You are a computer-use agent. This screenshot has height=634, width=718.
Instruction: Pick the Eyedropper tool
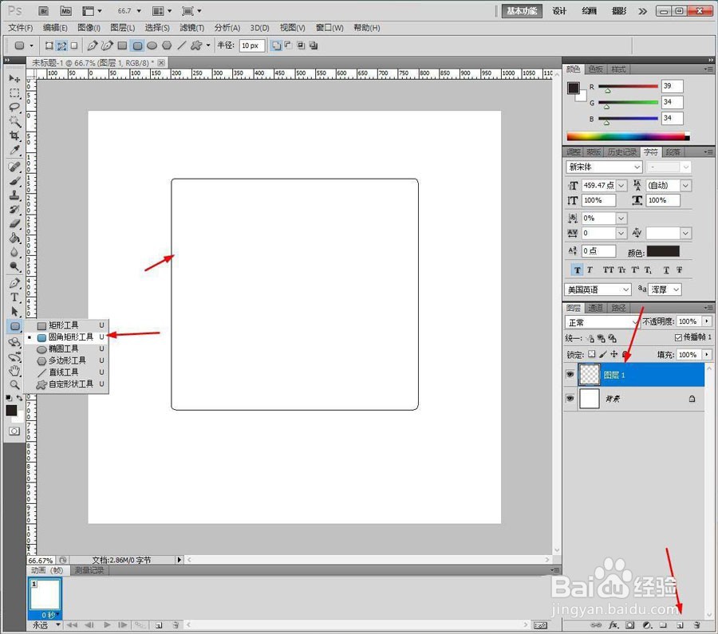click(14, 150)
